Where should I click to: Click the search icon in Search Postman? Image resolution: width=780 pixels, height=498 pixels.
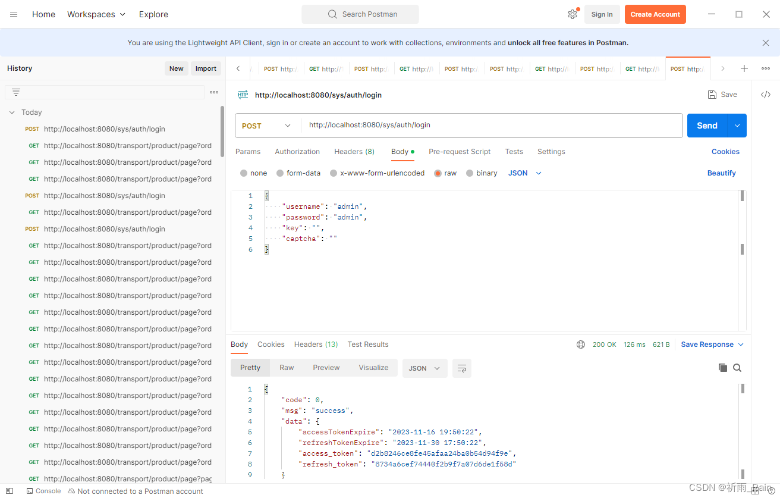(333, 14)
